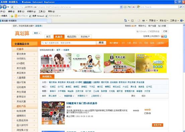Expand the 运动健身 sidebar category
The image size is (185, 132).
tap(25, 87)
